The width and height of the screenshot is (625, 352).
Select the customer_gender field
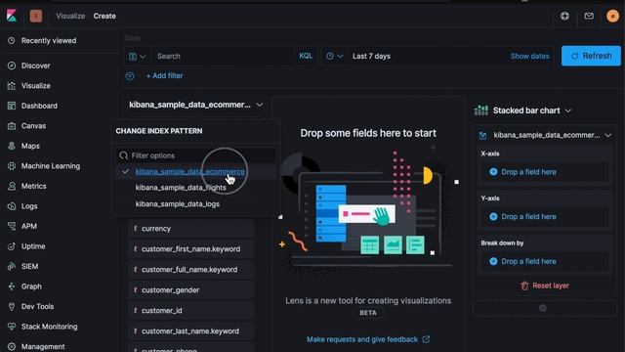click(x=191, y=290)
